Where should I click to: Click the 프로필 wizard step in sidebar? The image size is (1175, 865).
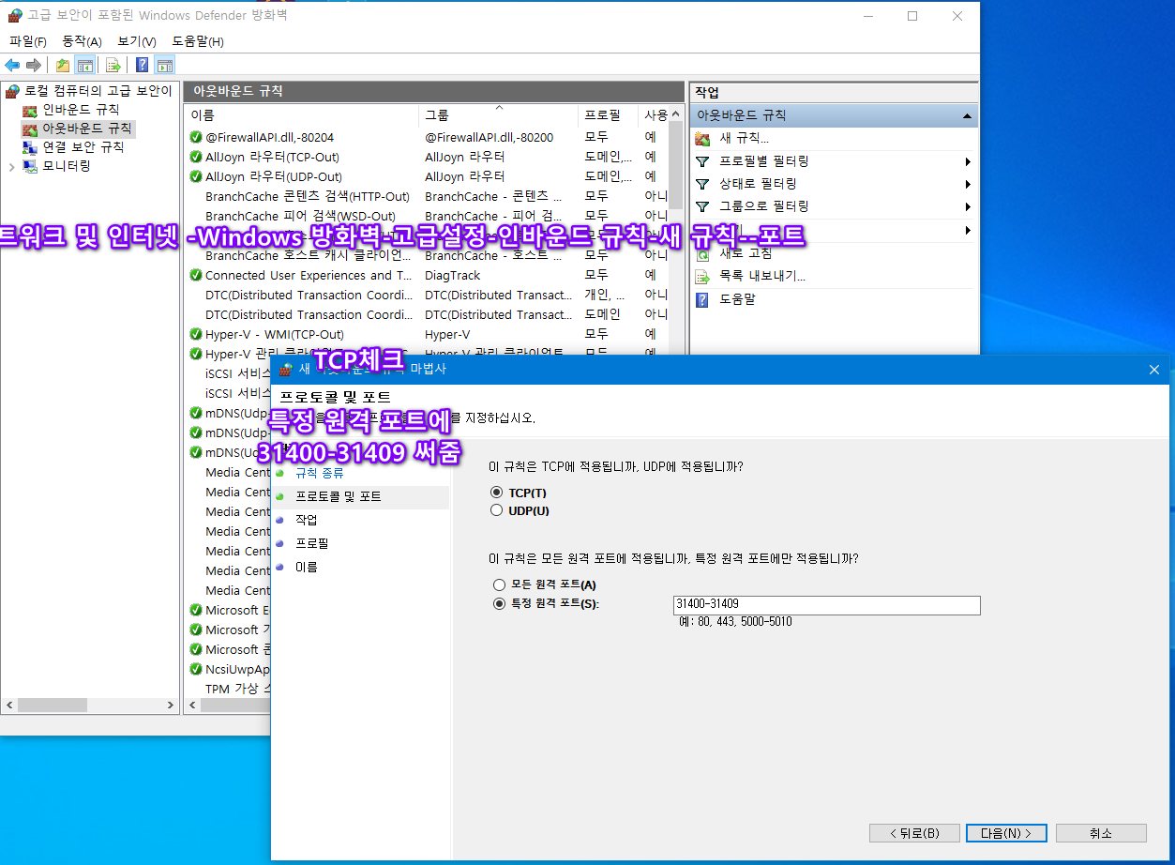pyautogui.click(x=311, y=543)
